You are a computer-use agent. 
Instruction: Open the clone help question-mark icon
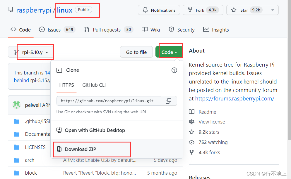click(x=174, y=70)
